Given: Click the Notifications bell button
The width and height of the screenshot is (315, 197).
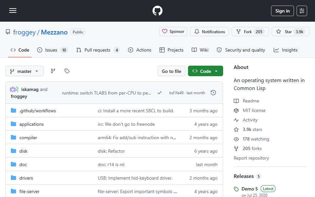Looking at the screenshot, I should [x=209, y=32].
